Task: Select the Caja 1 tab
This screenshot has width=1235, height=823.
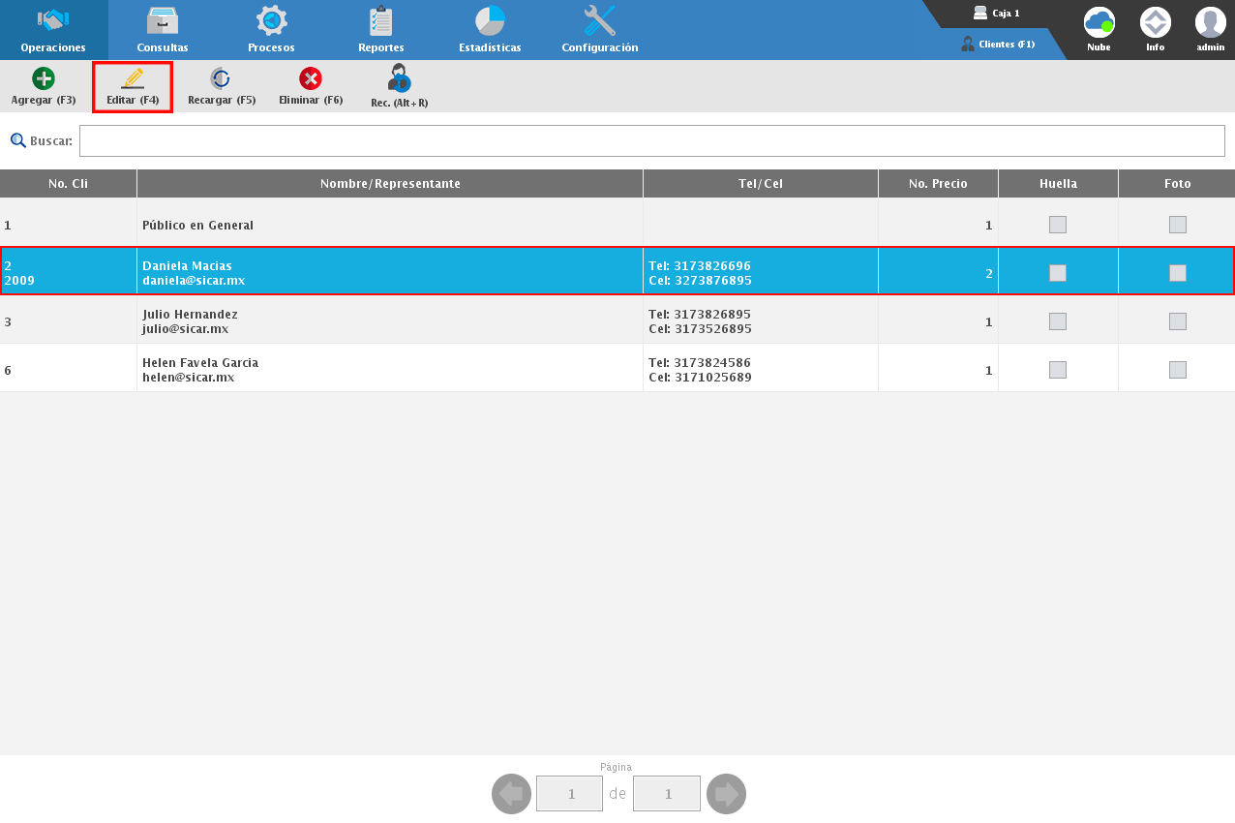Action: 997,14
